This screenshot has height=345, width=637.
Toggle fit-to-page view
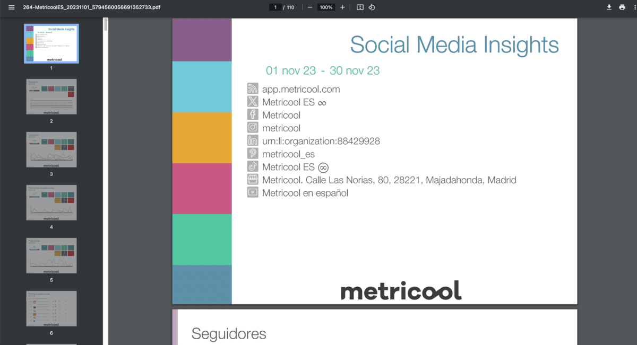click(359, 7)
